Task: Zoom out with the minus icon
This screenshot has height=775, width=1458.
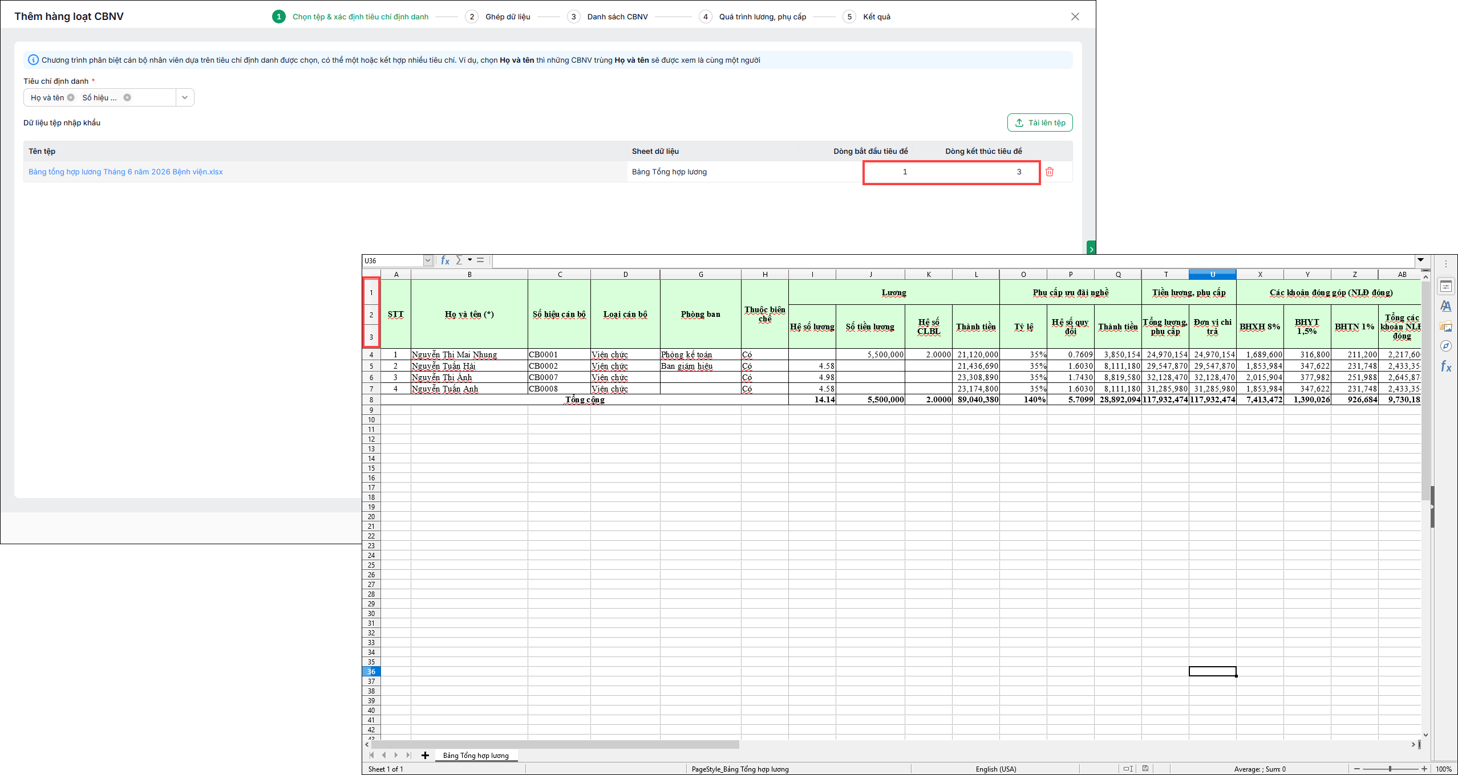Action: [1357, 769]
